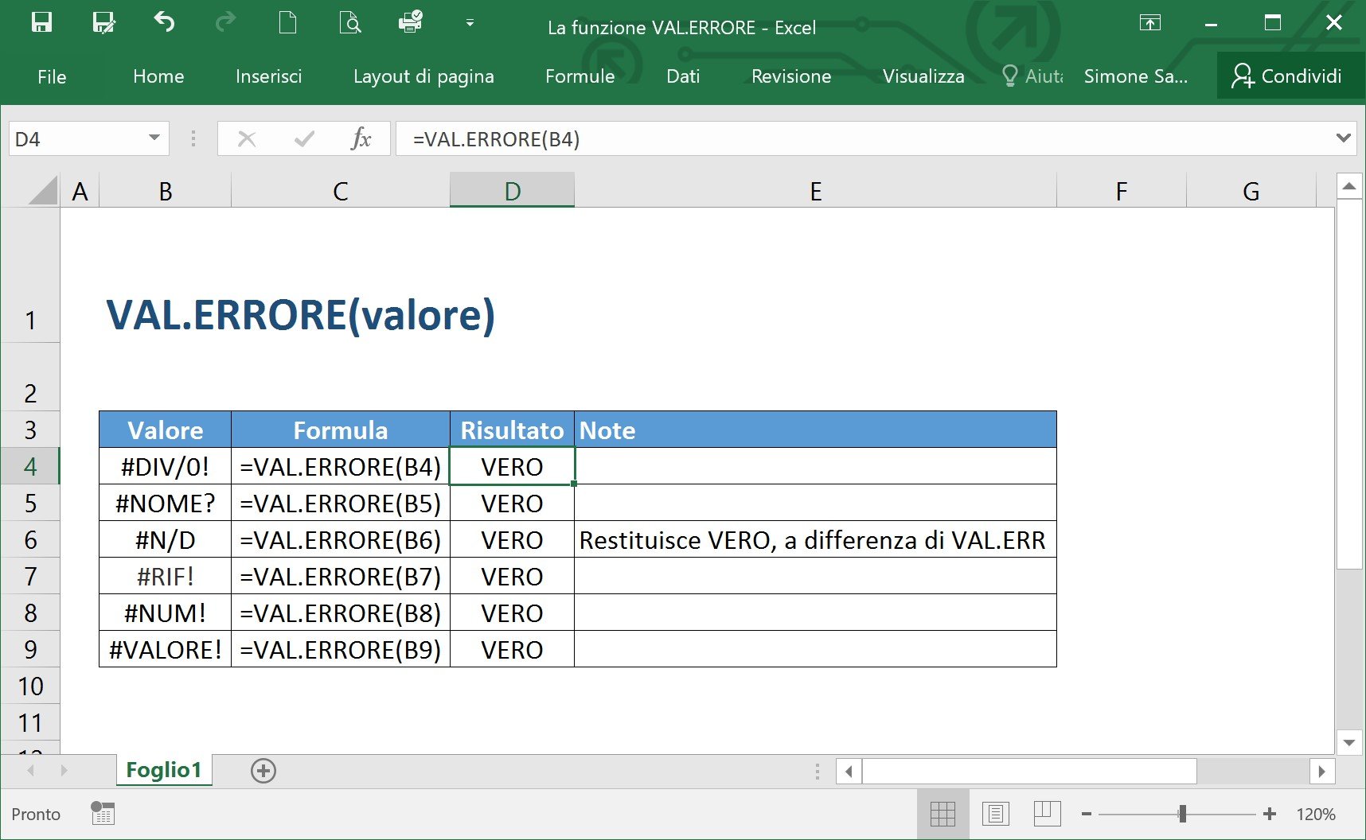Viewport: 1366px width, 840px height.
Task: Select the #NOME? cell
Action: (x=166, y=503)
